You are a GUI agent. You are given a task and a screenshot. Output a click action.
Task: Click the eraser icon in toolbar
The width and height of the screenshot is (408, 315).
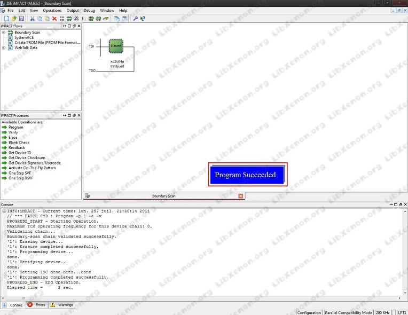106,19
